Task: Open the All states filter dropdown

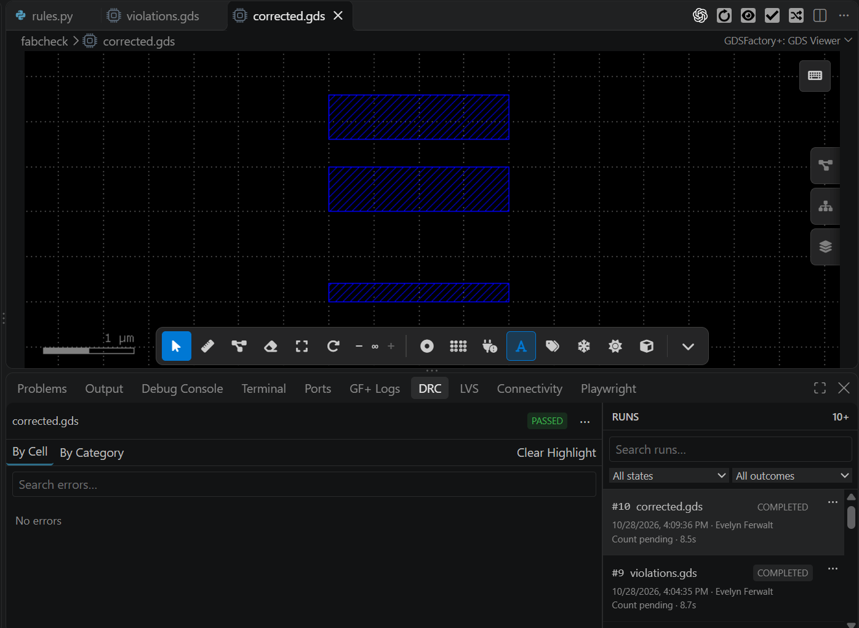Action: [x=670, y=475]
